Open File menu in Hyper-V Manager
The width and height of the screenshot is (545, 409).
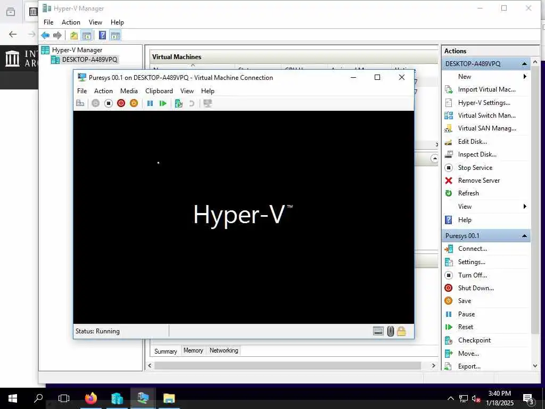click(48, 22)
